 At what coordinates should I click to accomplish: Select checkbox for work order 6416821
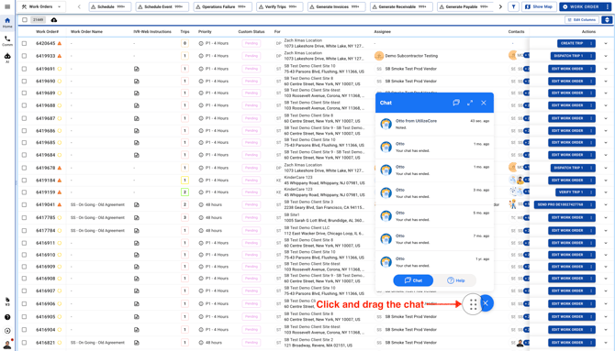24,343
